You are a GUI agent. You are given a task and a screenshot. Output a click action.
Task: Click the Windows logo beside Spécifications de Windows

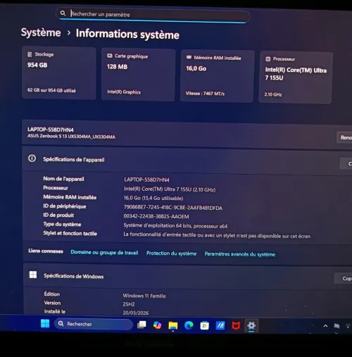(33, 275)
